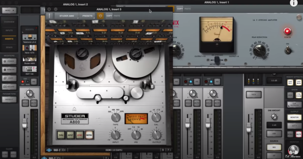Image resolution: width=303 pixels, height=159 pixels.
Task: Select the Neve 1073 insert thumbnail
Action: [x=29, y=49]
